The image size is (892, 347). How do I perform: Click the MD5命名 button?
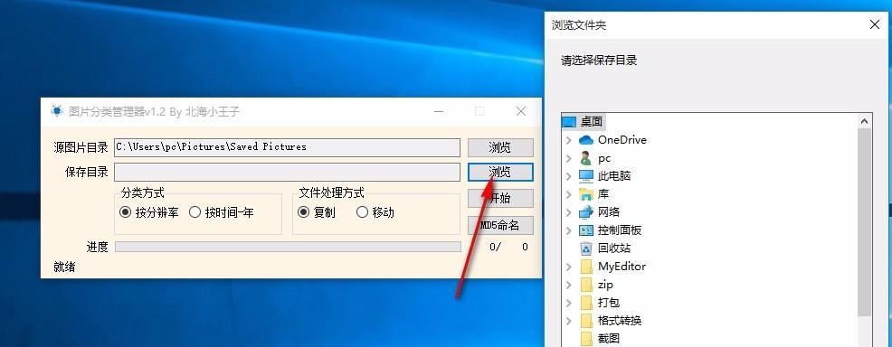point(500,226)
